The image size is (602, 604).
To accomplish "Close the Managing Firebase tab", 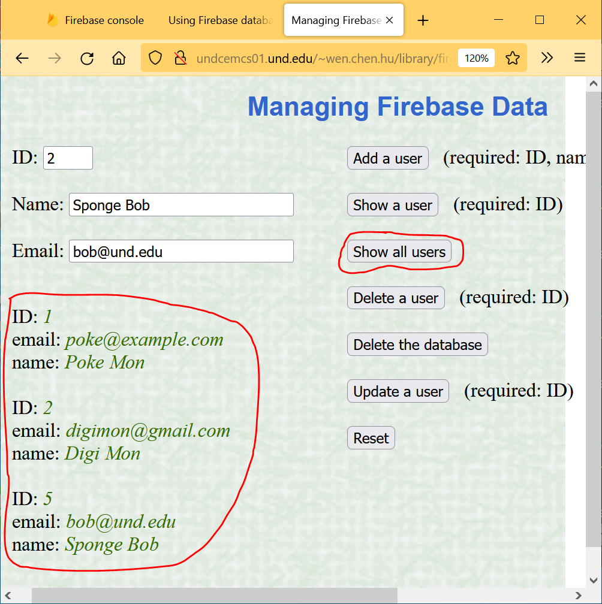I will click(x=389, y=20).
